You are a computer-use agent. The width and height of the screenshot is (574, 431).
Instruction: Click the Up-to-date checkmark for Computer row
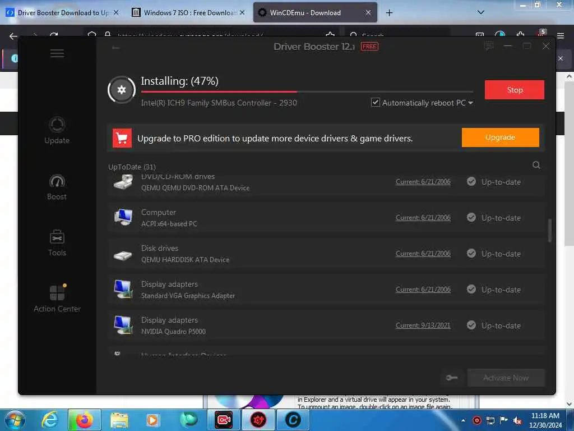tap(471, 217)
